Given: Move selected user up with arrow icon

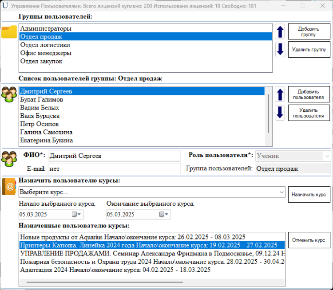Looking at the screenshot, I should (x=280, y=94).
